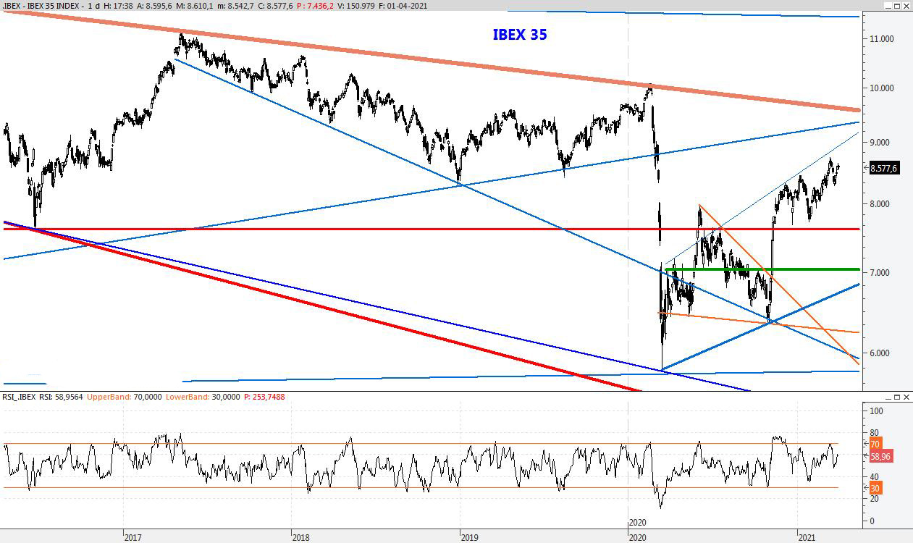Click the RSI lower band 30 marker
The height and width of the screenshot is (543, 913).
(x=874, y=488)
